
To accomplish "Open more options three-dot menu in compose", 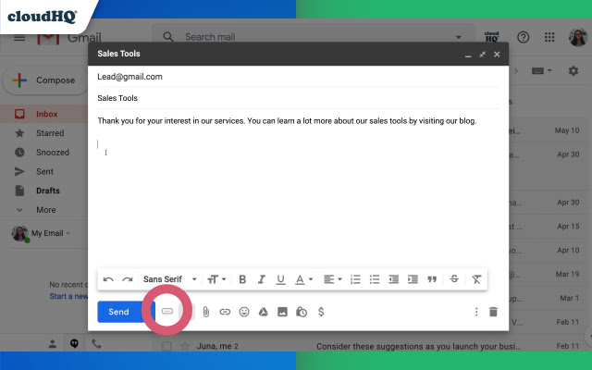I will click(x=476, y=312).
